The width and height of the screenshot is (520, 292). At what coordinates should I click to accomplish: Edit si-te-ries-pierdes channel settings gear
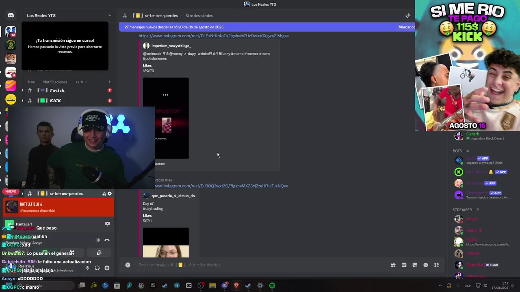(110, 193)
